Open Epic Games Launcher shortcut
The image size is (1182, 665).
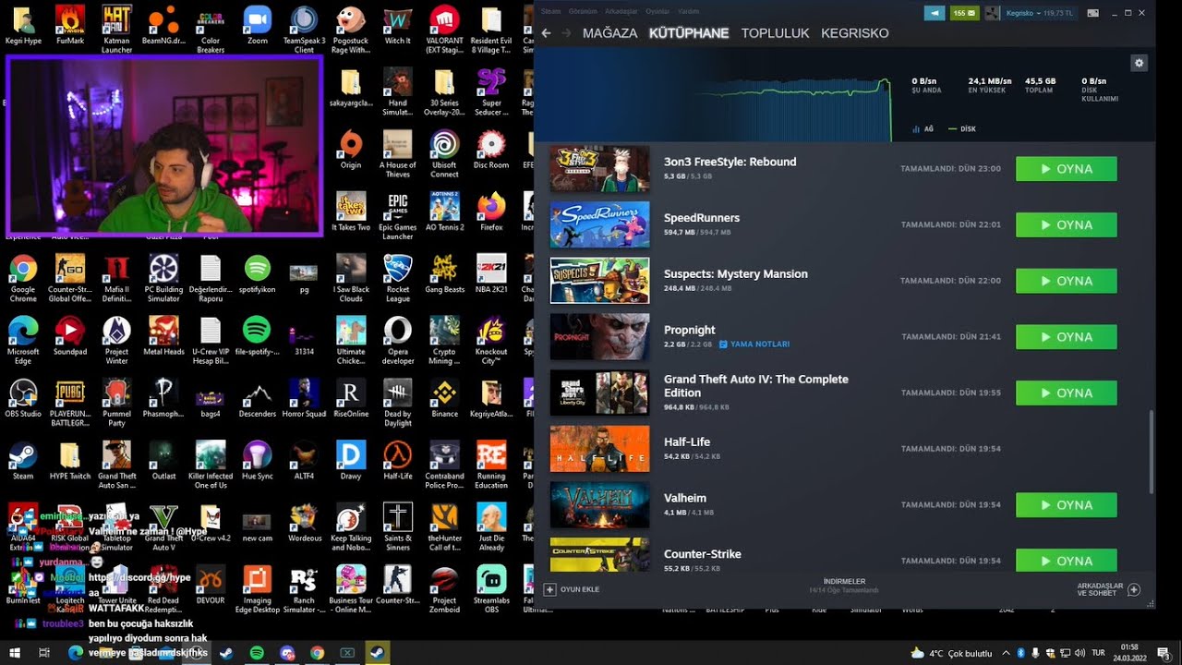398,216
